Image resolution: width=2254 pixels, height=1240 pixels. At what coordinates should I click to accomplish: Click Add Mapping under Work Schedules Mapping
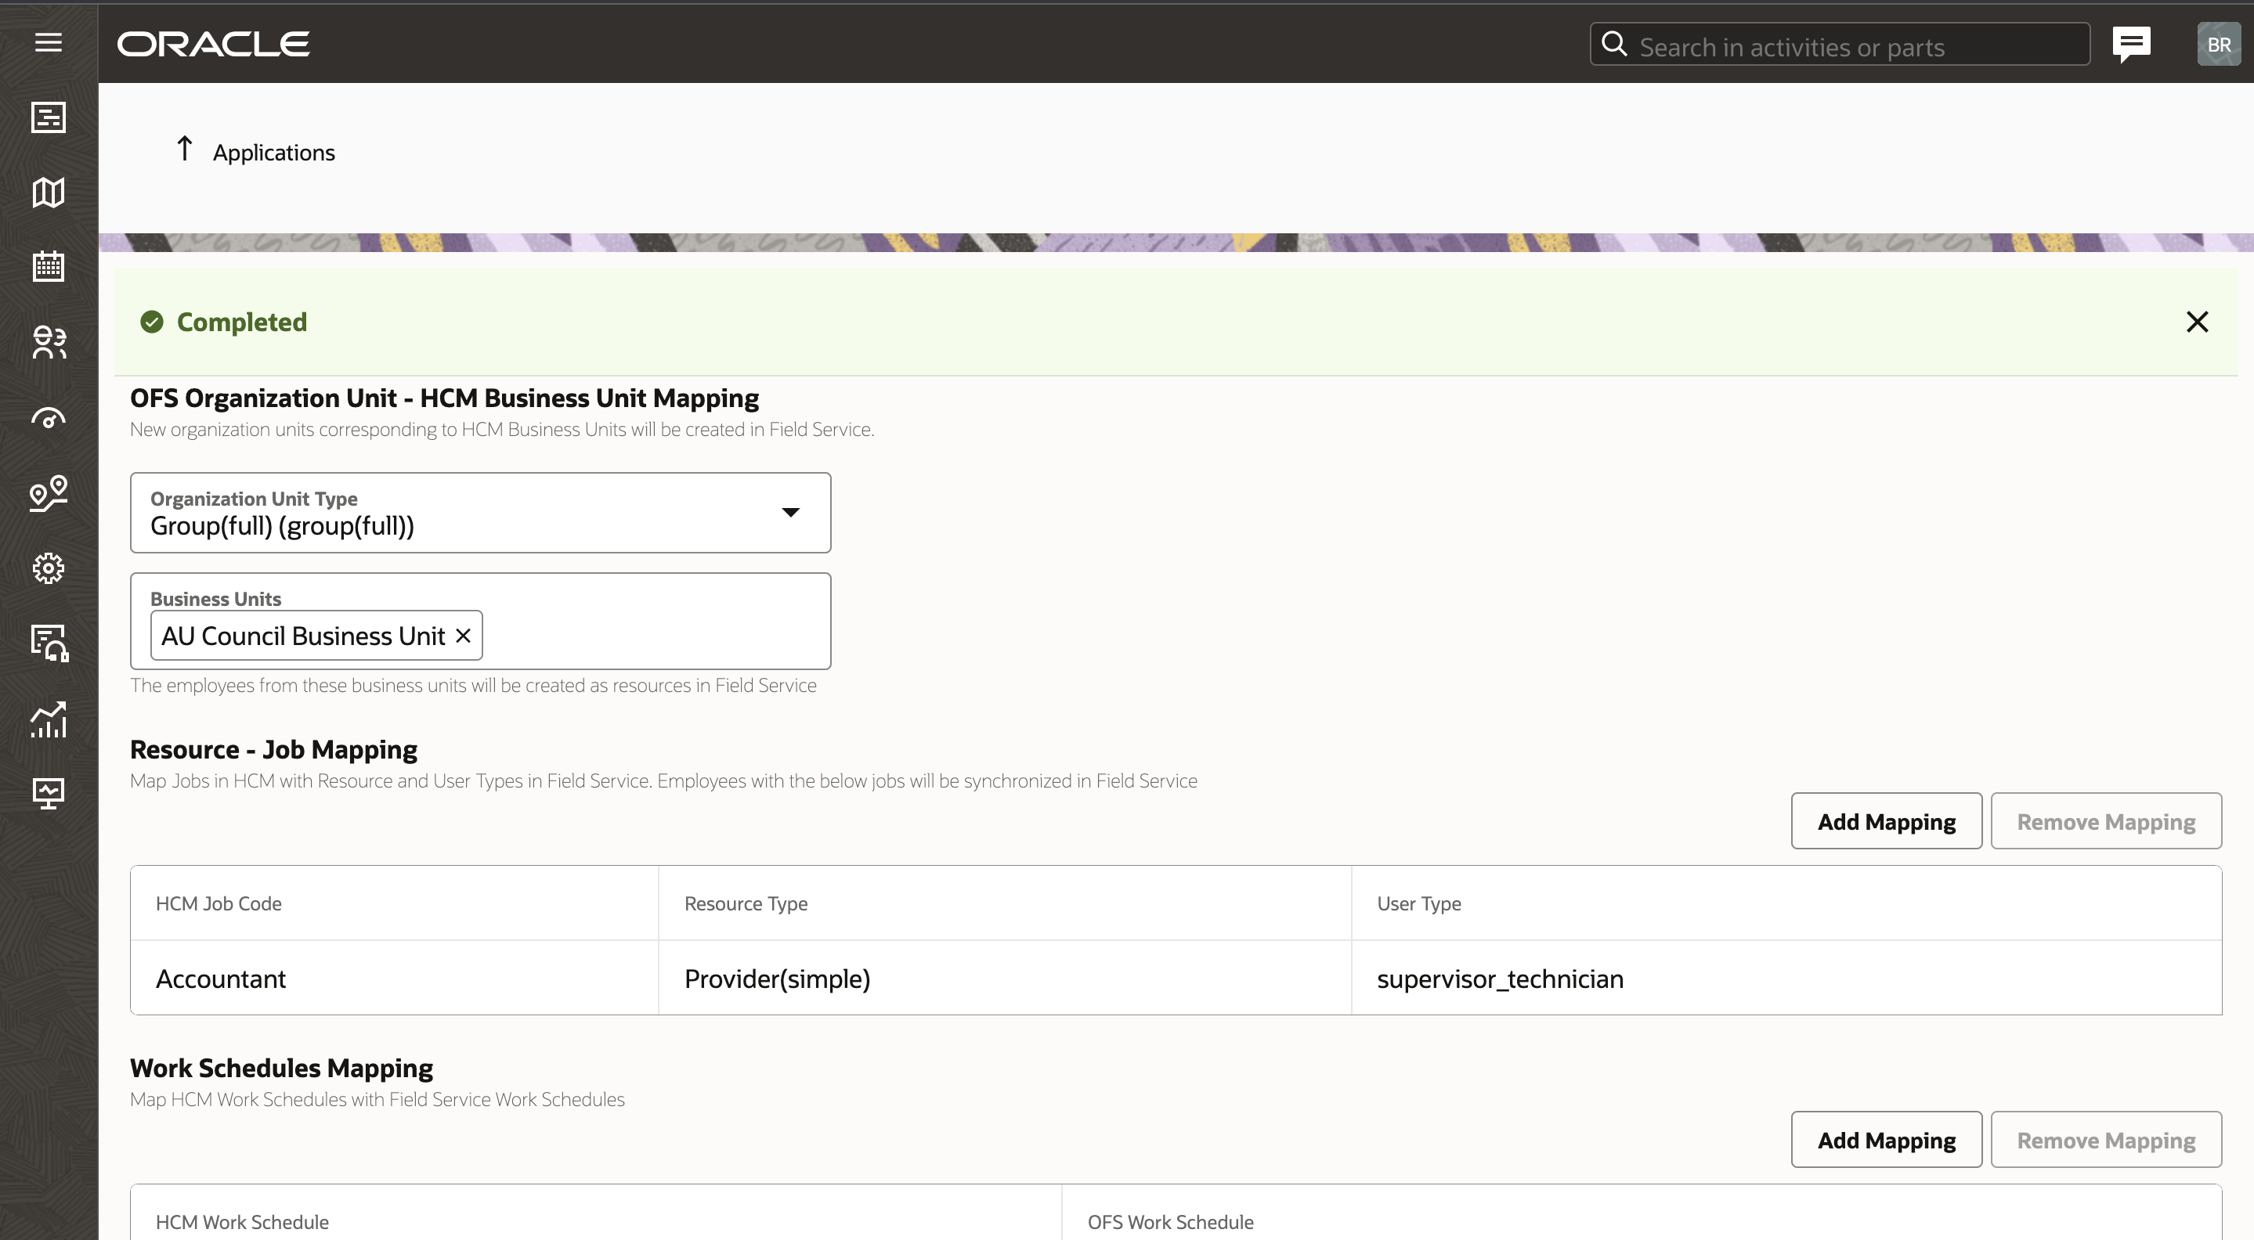(x=1886, y=1140)
